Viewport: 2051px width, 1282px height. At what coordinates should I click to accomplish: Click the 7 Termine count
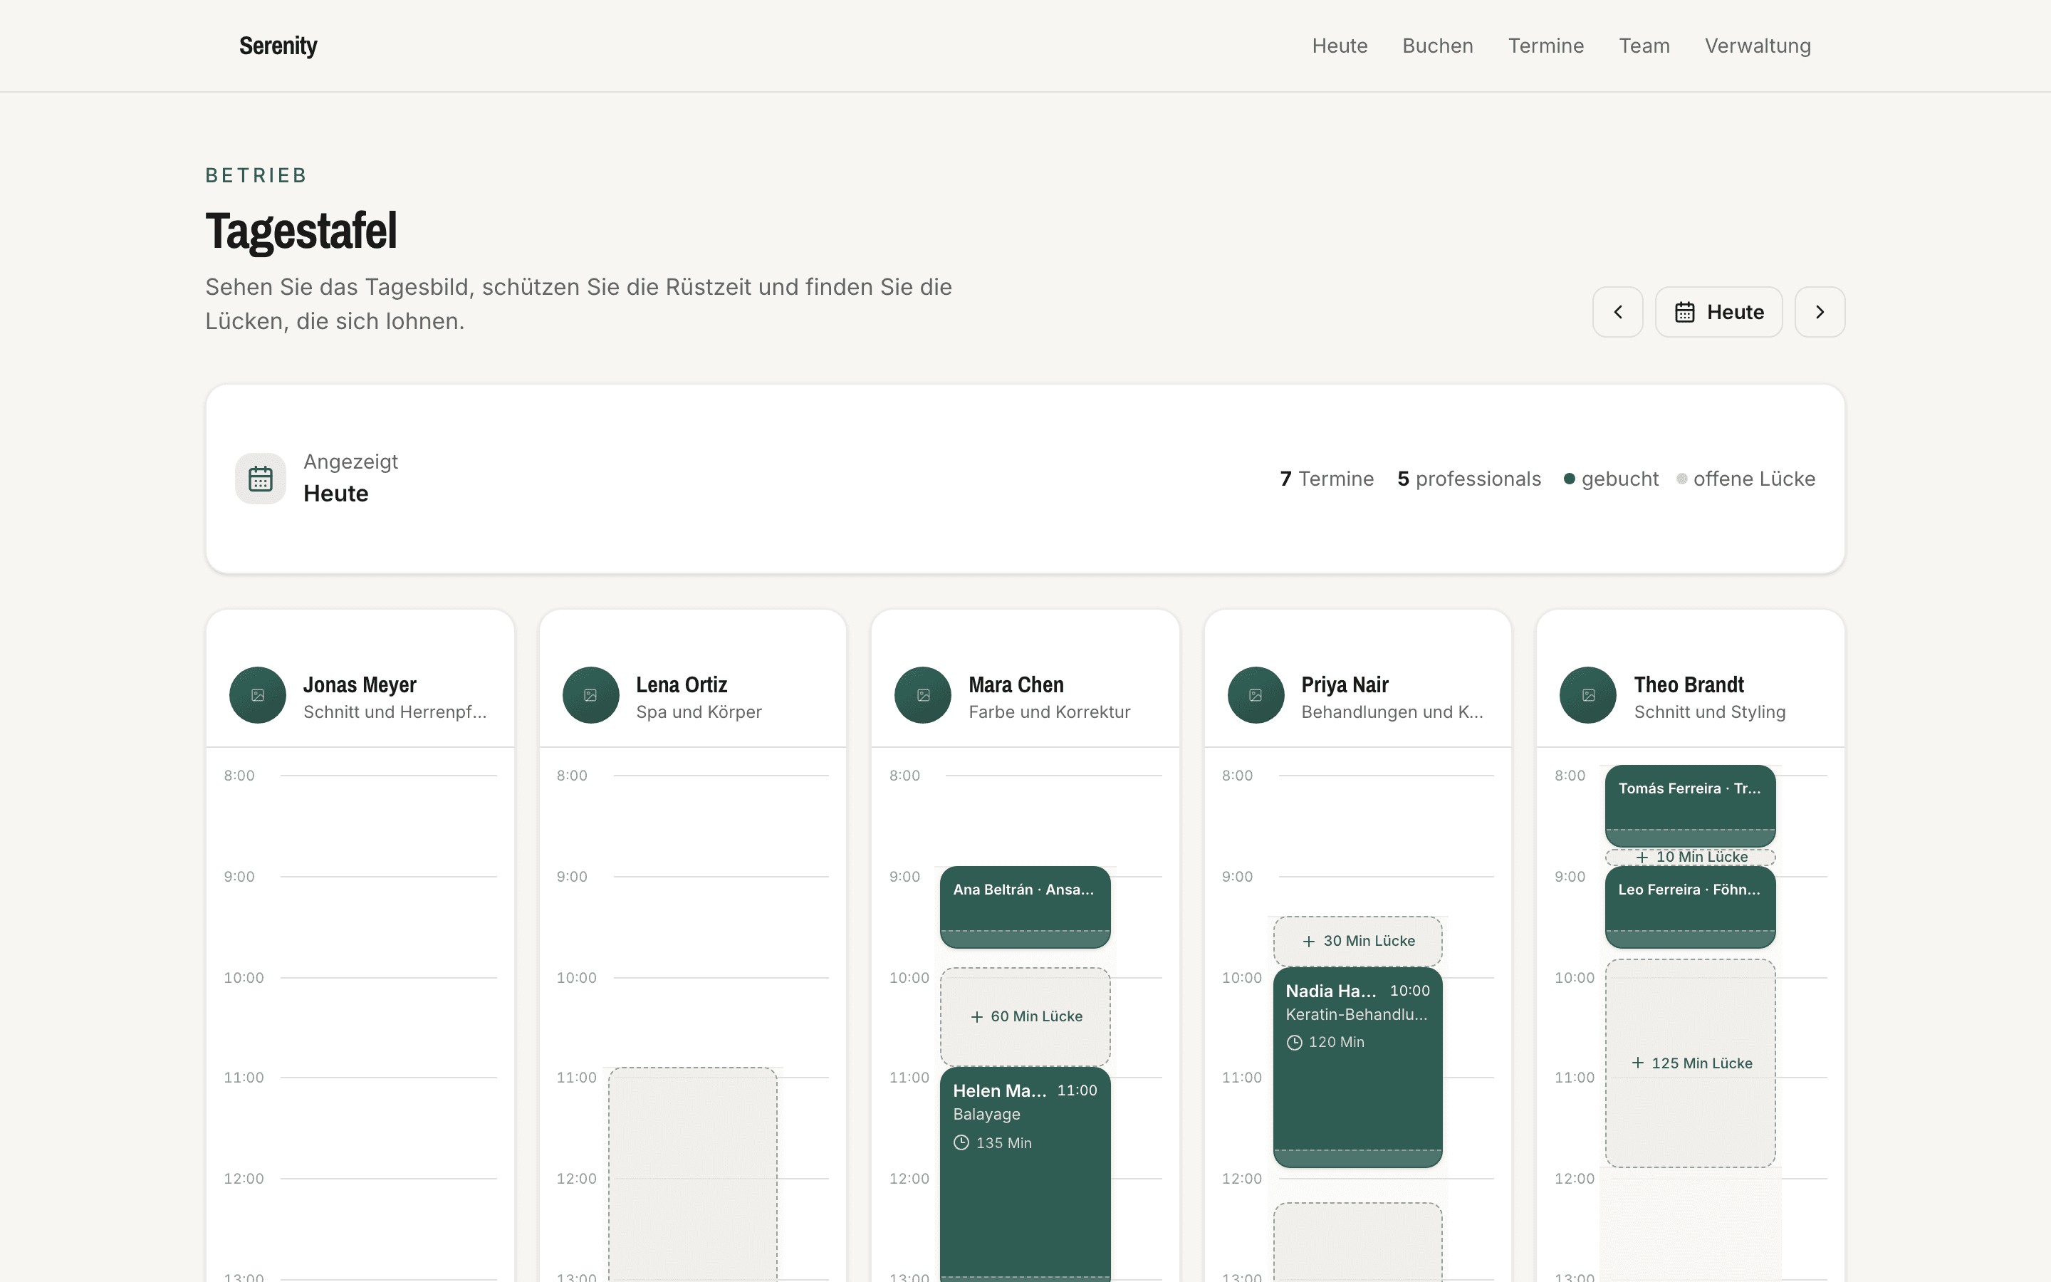coord(1326,479)
